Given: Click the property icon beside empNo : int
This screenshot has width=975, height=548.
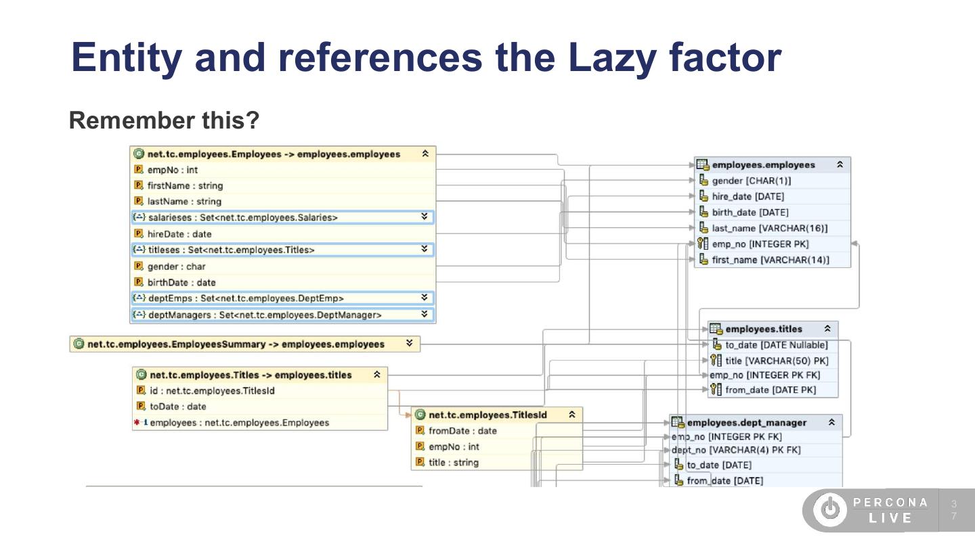Looking at the screenshot, I should click(x=139, y=170).
